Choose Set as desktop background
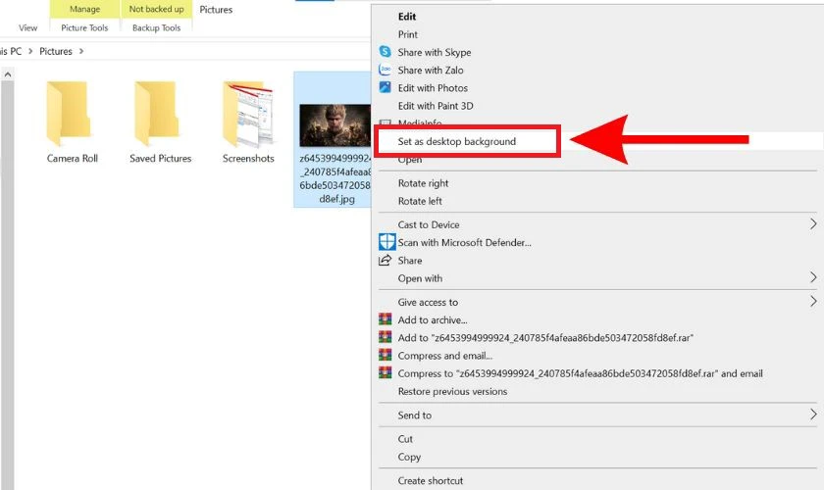 click(x=456, y=141)
